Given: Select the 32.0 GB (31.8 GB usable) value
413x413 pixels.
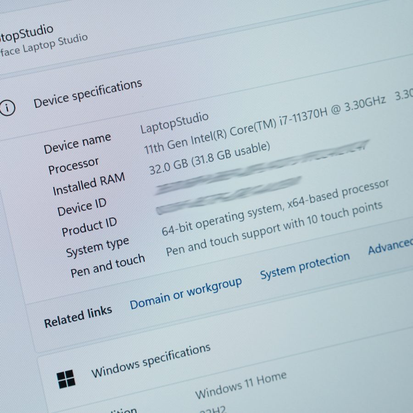Looking at the screenshot, I should tap(210, 158).
